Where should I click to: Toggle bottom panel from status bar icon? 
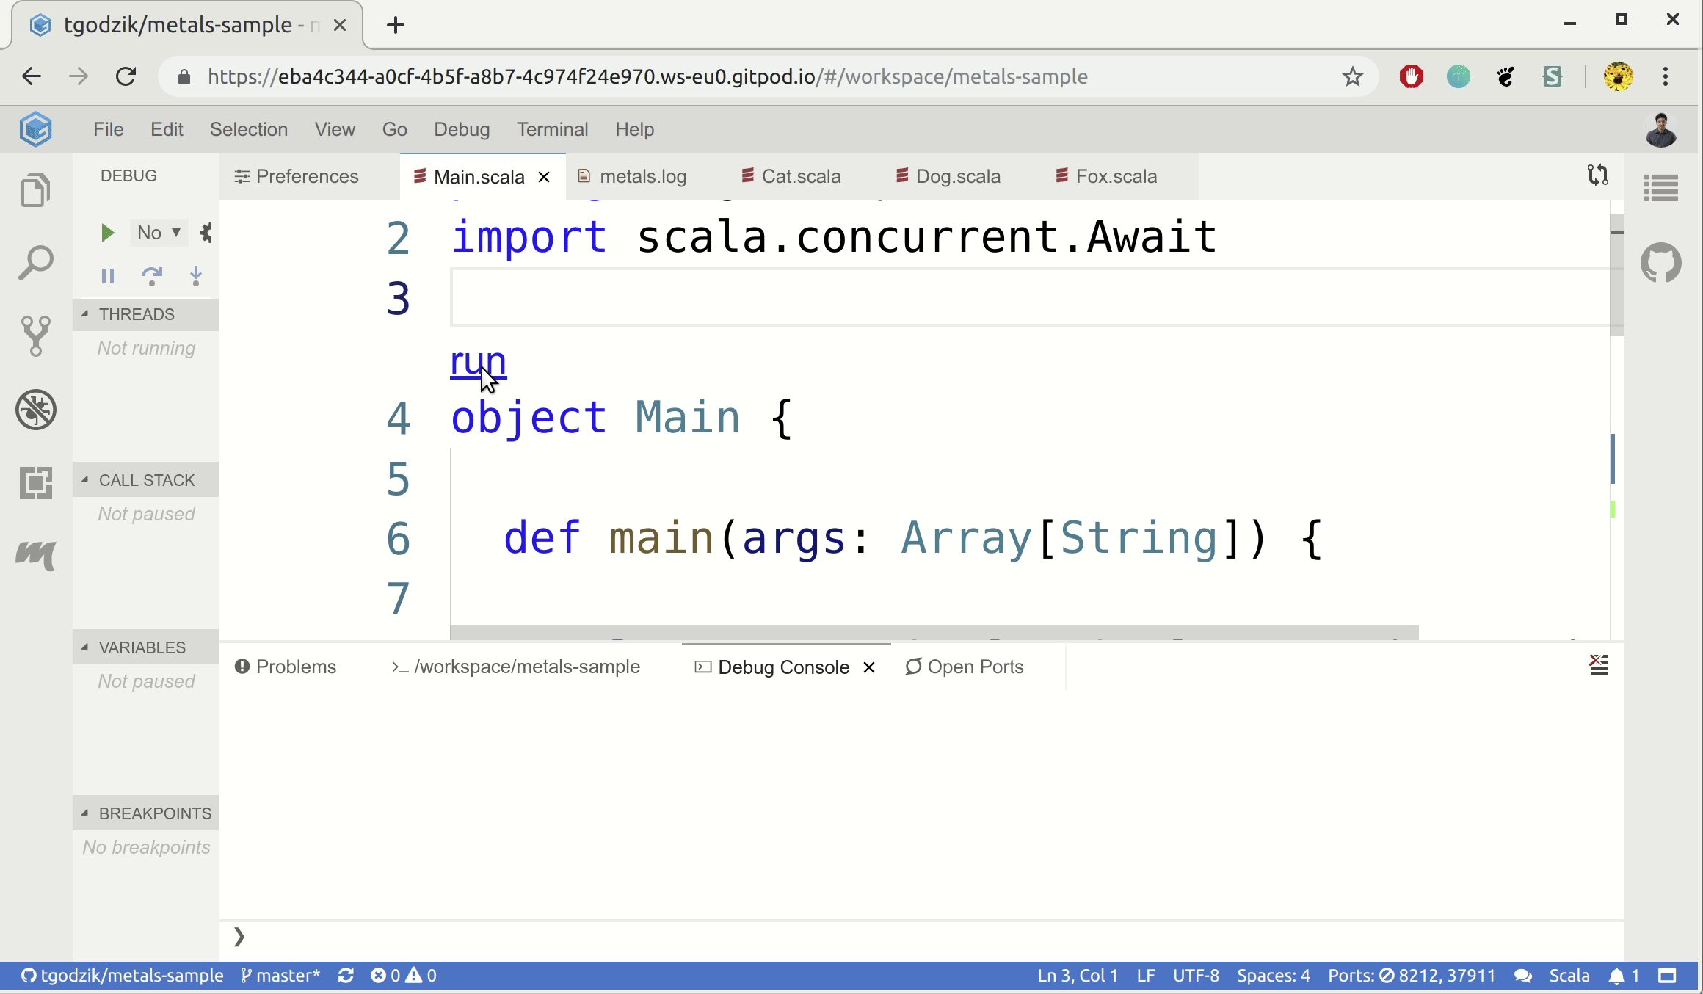(1668, 976)
